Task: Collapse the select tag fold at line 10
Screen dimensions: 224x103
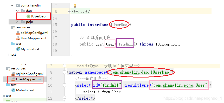Action: pyautogui.click(x=65, y=85)
